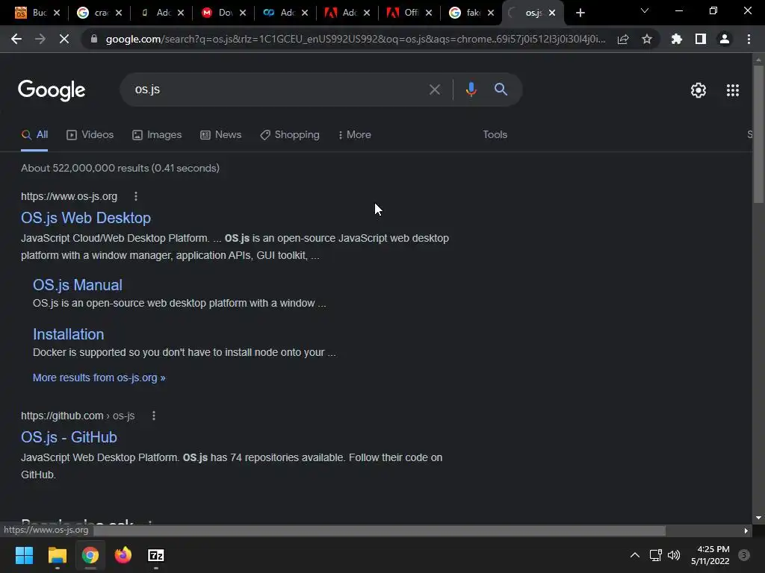Clear the search query with X

tap(434, 90)
